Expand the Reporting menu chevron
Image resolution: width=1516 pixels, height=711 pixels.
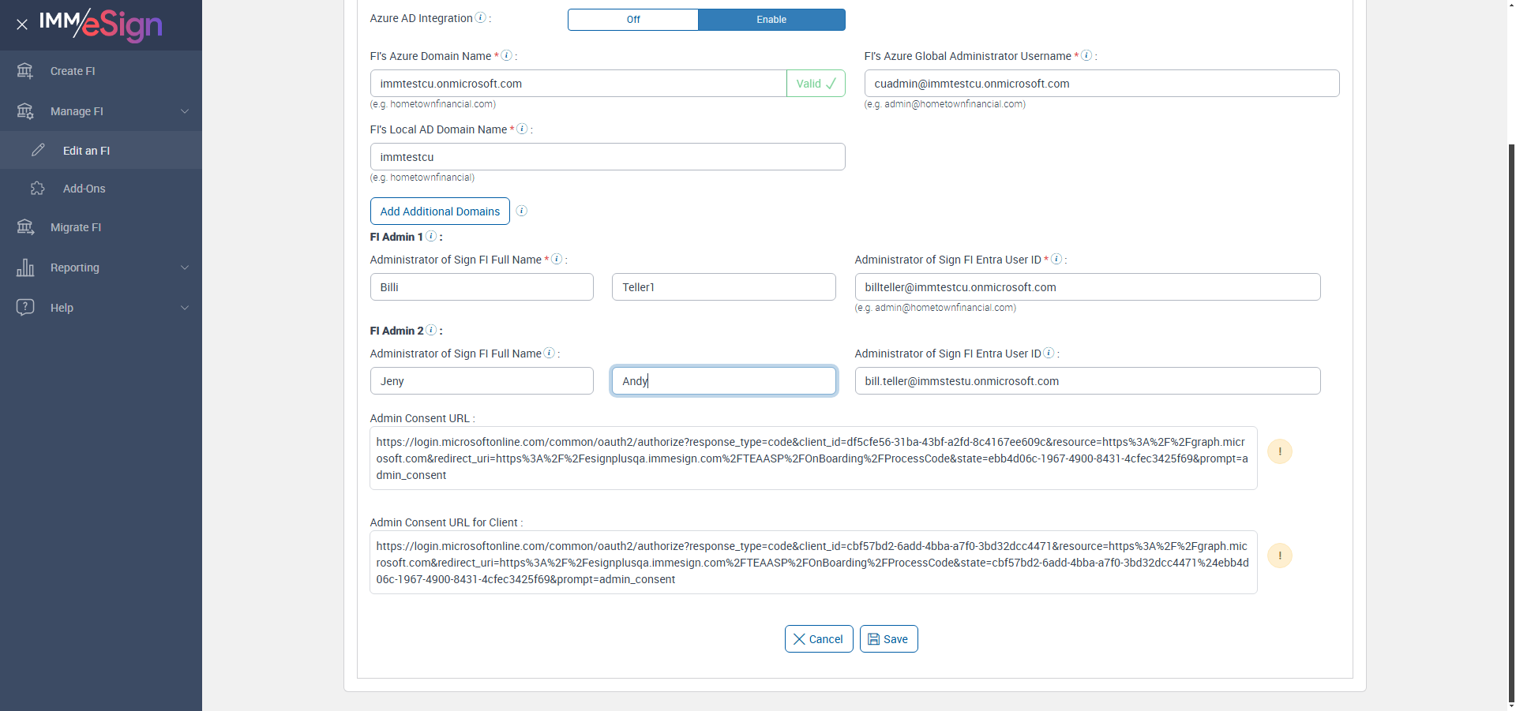tap(185, 268)
